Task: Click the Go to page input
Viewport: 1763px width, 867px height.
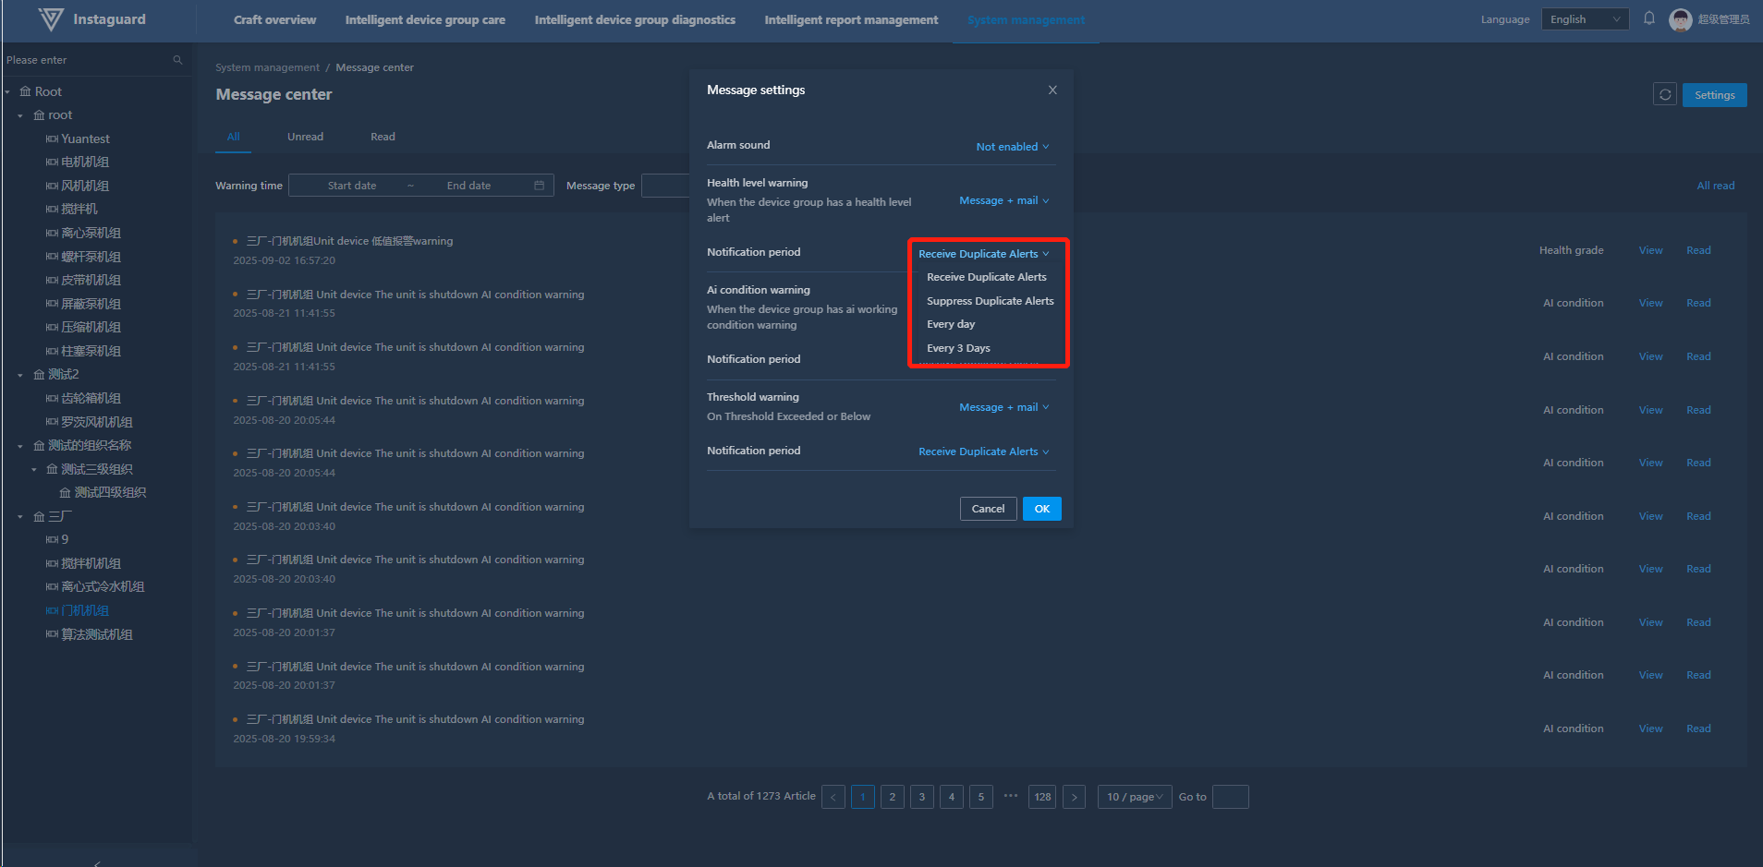Action: tap(1230, 797)
